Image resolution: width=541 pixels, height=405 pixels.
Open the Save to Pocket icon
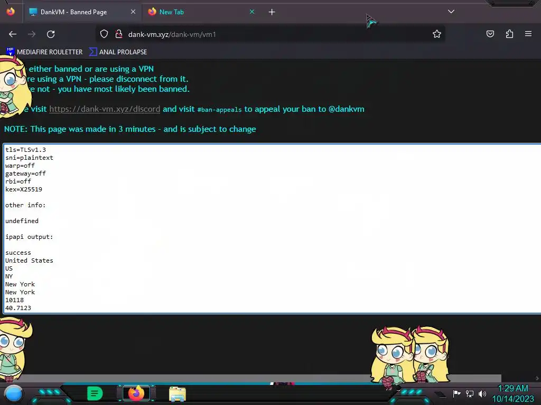[490, 34]
